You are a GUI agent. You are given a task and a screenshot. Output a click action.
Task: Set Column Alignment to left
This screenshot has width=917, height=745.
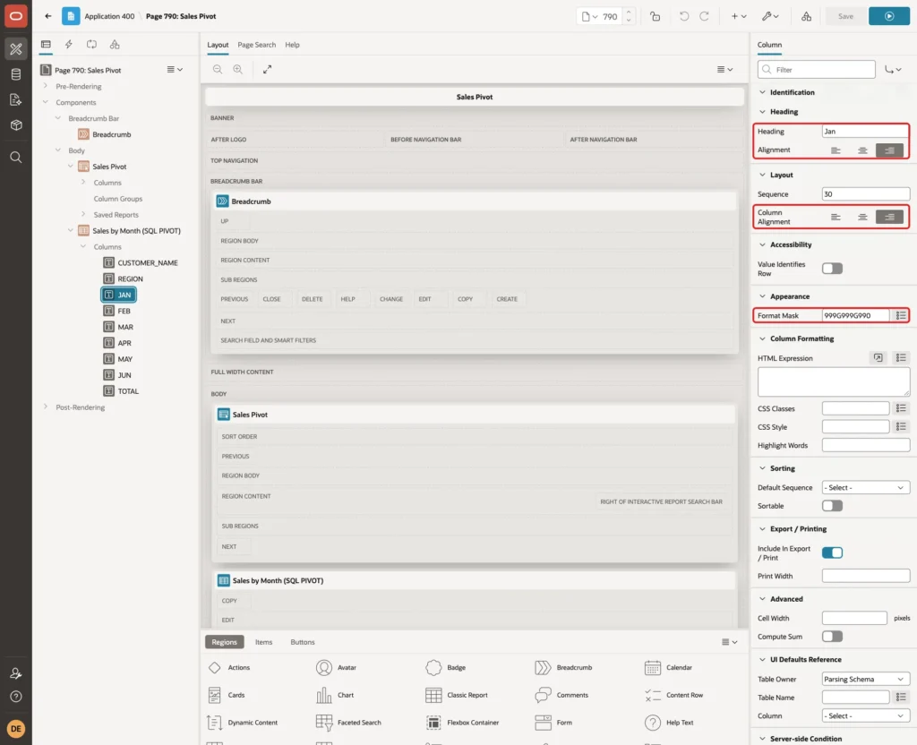coord(836,217)
